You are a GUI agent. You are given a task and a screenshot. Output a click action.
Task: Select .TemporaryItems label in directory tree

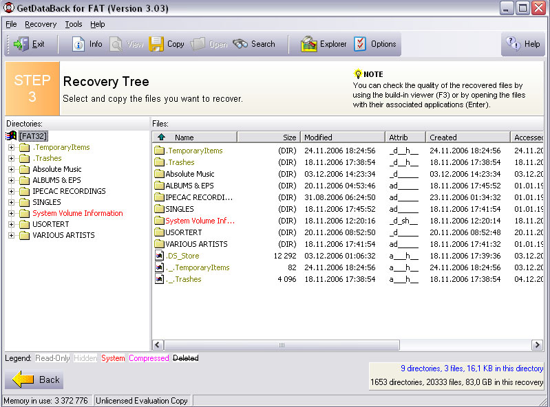(x=61, y=147)
